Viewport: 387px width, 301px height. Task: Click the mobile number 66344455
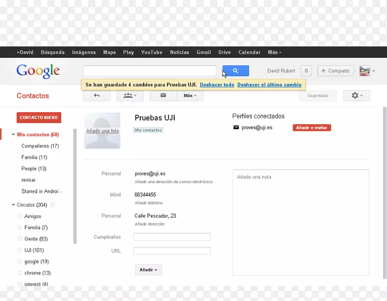[x=145, y=195]
